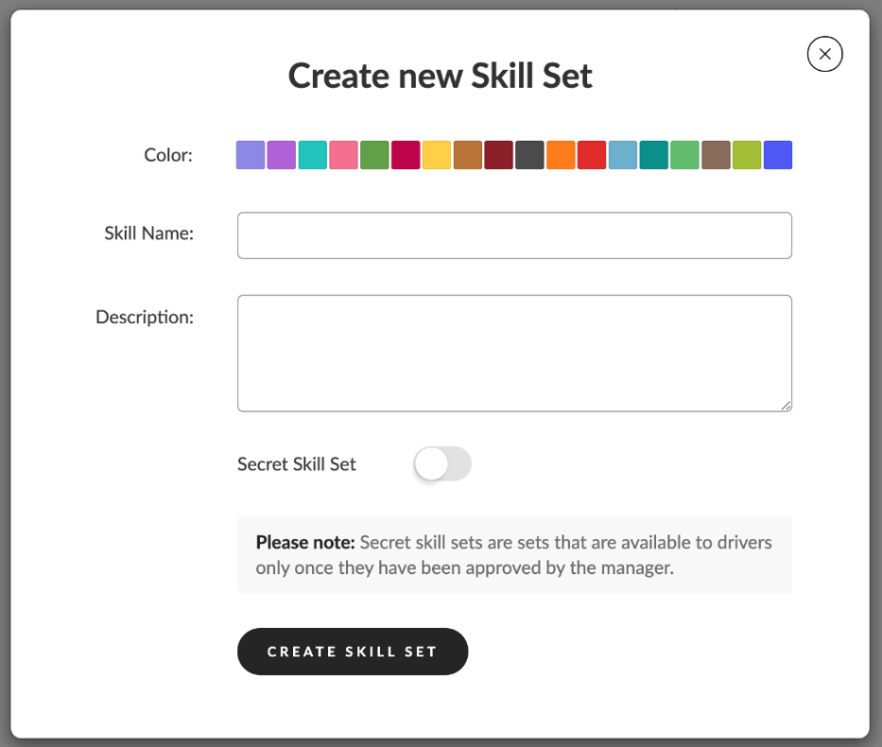Click the Description text area
Screen dimensions: 882x747
pyautogui.click(x=514, y=352)
